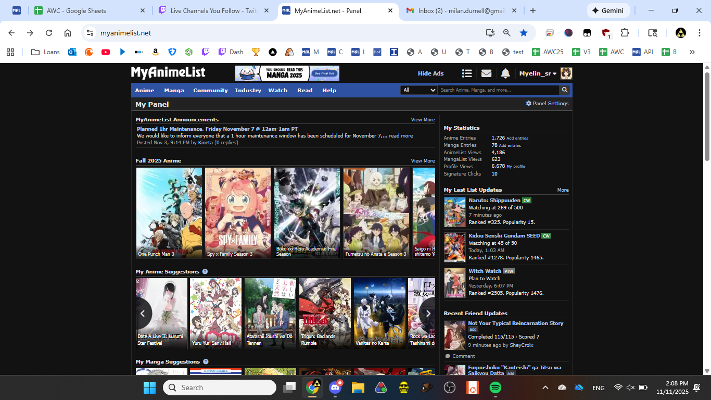Open the messages envelope icon
The height and width of the screenshot is (400, 711).
coord(486,73)
